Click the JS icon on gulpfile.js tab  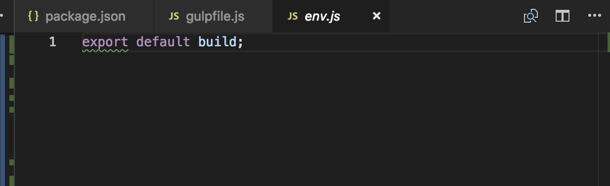[174, 16]
